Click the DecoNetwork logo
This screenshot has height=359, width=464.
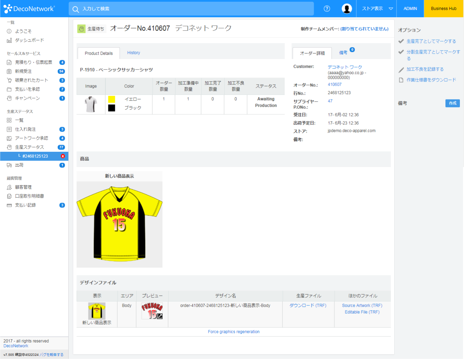click(29, 9)
